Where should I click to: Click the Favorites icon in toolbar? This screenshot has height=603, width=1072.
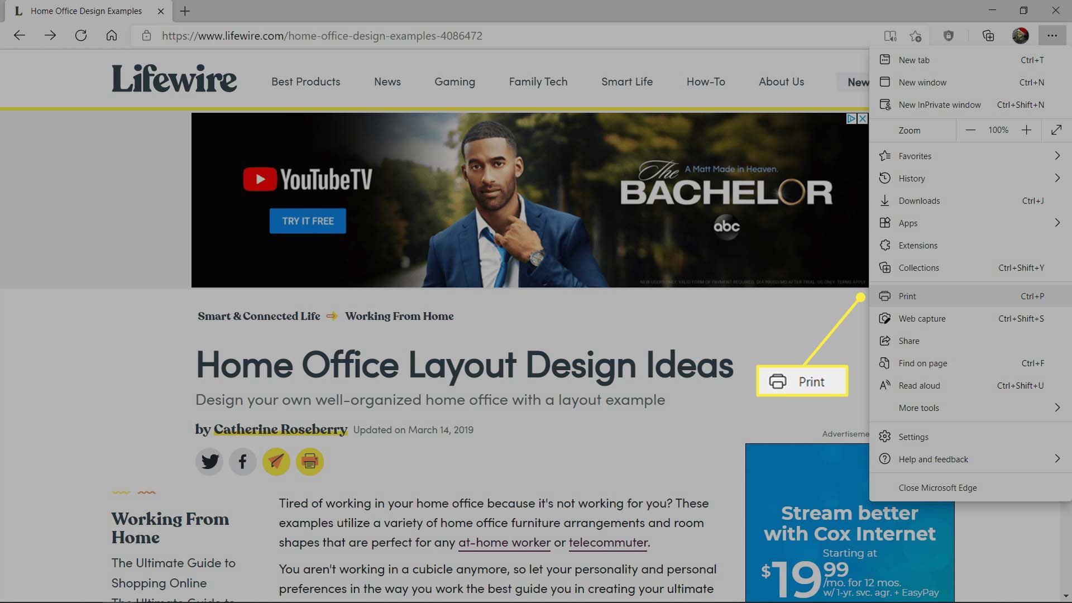[x=915, y=35]
